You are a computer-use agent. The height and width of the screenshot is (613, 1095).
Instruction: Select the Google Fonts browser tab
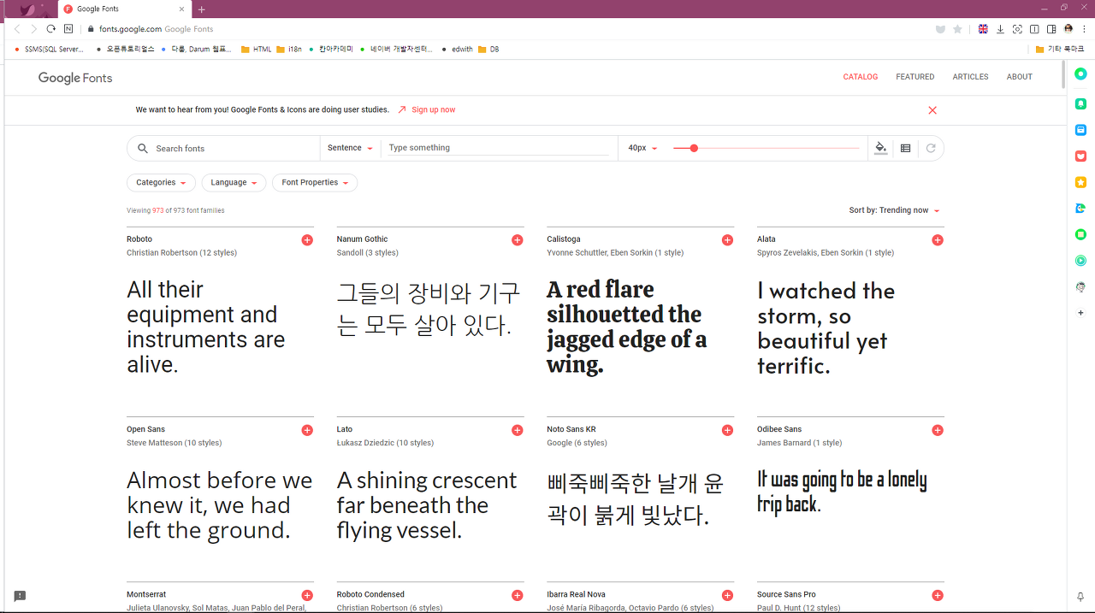click(124, 9)
